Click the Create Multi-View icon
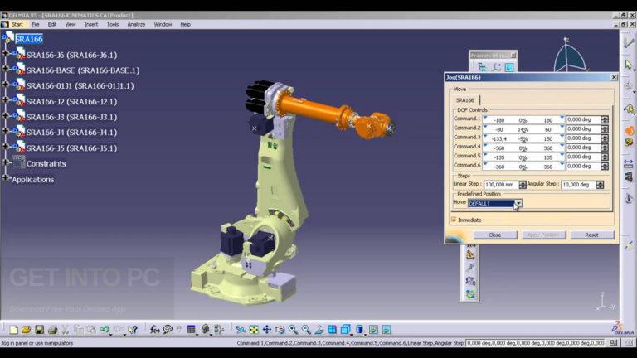Viewport: 637px width, 358px height. 333,330
